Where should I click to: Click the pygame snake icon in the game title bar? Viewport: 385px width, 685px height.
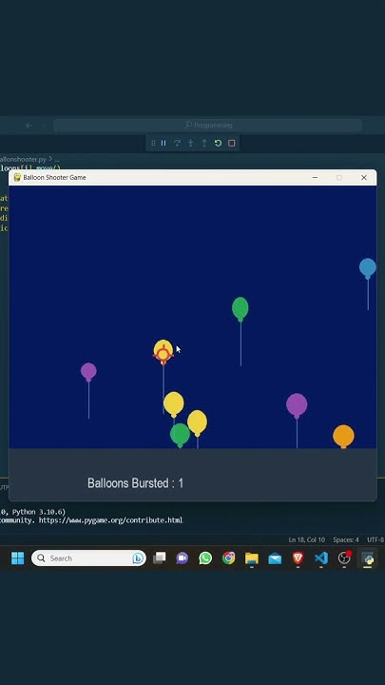17,177
